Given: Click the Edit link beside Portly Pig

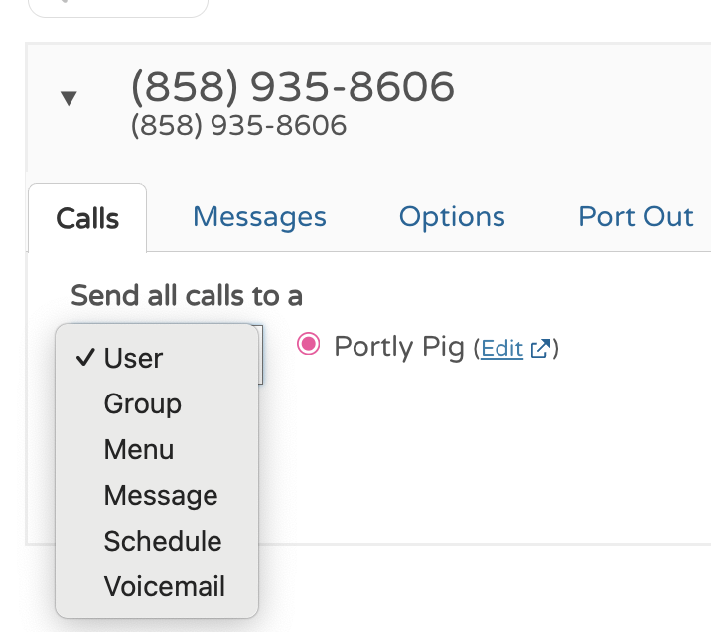Looking at the screenshot, I should (x=501, y=349).
